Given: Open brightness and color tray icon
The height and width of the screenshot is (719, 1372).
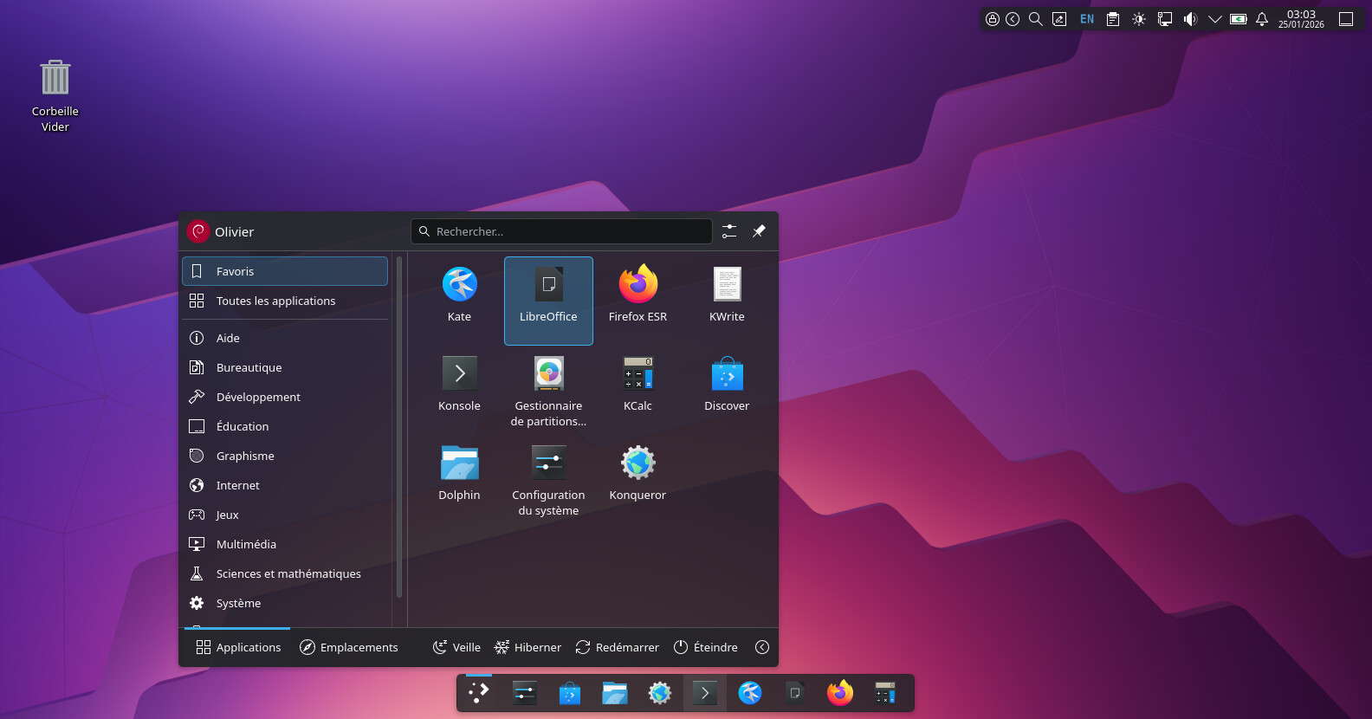Looking at the screenshot, I should [x=1139, y=19].
